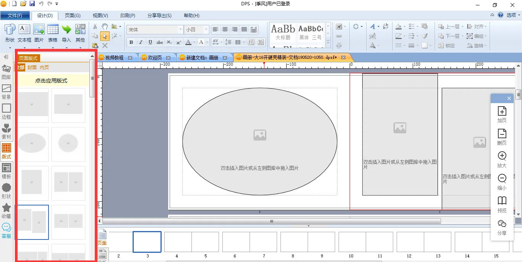Click the 预览 preview book icon
Image resolution: width=522 pixels, height=262 pixels.
click(x=502, y=204)
